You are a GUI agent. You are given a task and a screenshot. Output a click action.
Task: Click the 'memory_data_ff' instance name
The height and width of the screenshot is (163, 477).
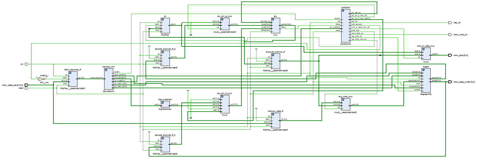pyautogui.click(x=275, y=111)
